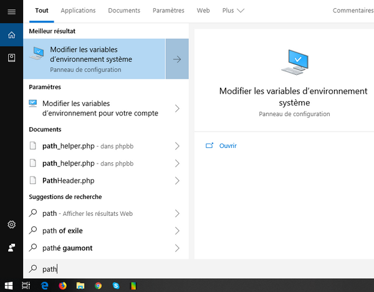The width and height of the screenshot is (374, 292).
Task: Open the notebook icon in sidebar
Action: point(11,57)
